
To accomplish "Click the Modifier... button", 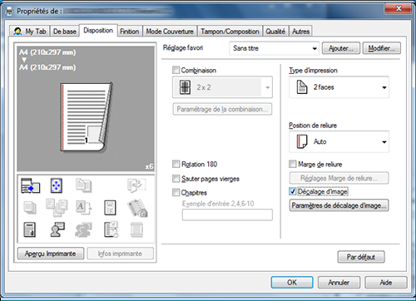I will (382, 48).
